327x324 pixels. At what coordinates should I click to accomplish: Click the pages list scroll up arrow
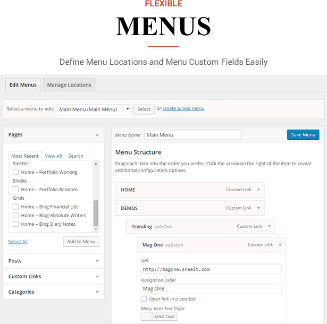96,164
